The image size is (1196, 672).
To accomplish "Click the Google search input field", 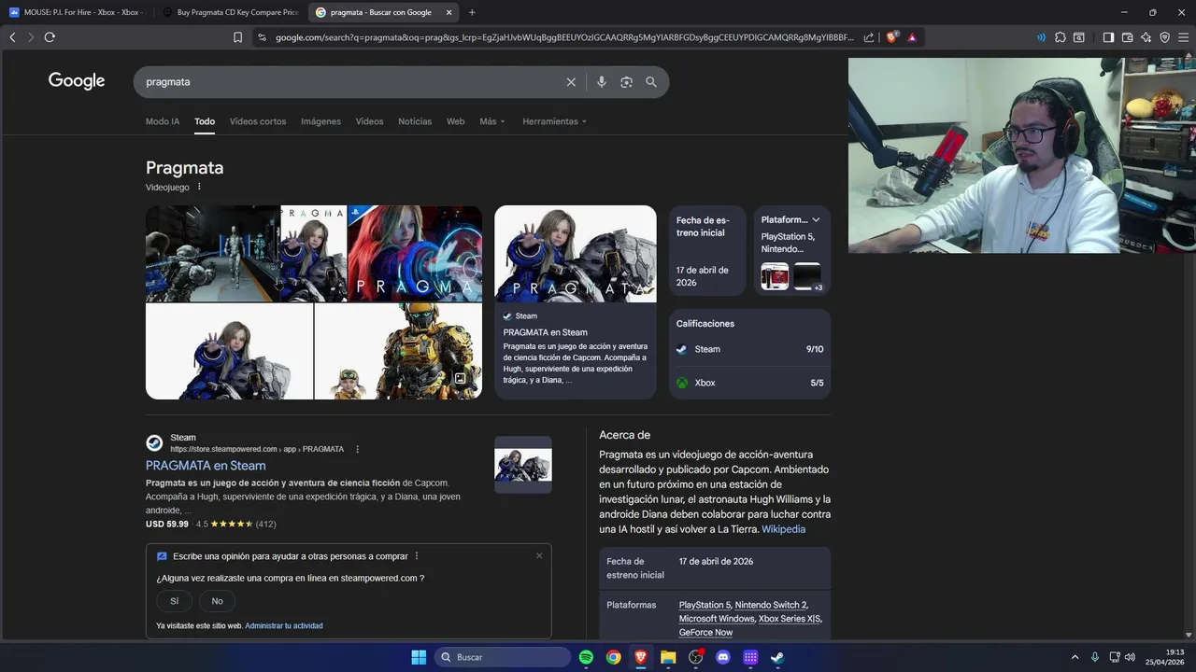I will pos(350,82).
